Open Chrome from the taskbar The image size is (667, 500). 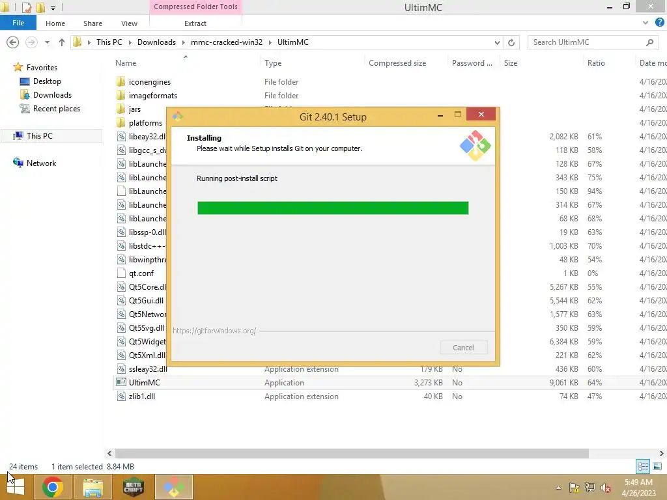[52, 487]
